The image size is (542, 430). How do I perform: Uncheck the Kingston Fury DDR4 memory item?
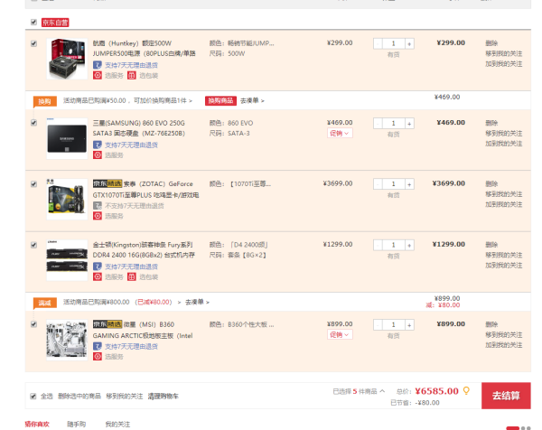coord(33,245)
